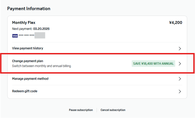The height and width of the screenshot is (118, 195).
Task: Click the Payment Information heading
Action: (x=29, y=9)
